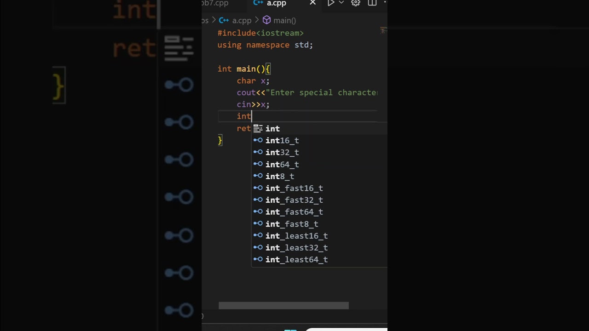Viewport: 589px width, 331px height.
Task: Click the typedef icon beside int_fast64_t
Action: click(258, 212)
